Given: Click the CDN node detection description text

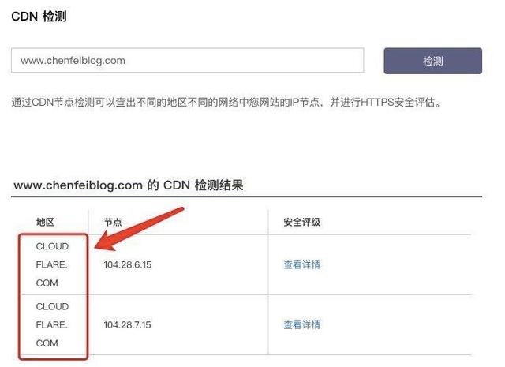Looking at the screenshot, I should pyautogui.click(x=226, y=102).
